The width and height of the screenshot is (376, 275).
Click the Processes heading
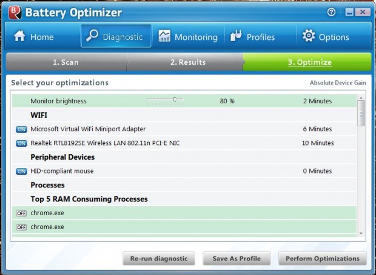pyautogui.click(x=47, y=185)
